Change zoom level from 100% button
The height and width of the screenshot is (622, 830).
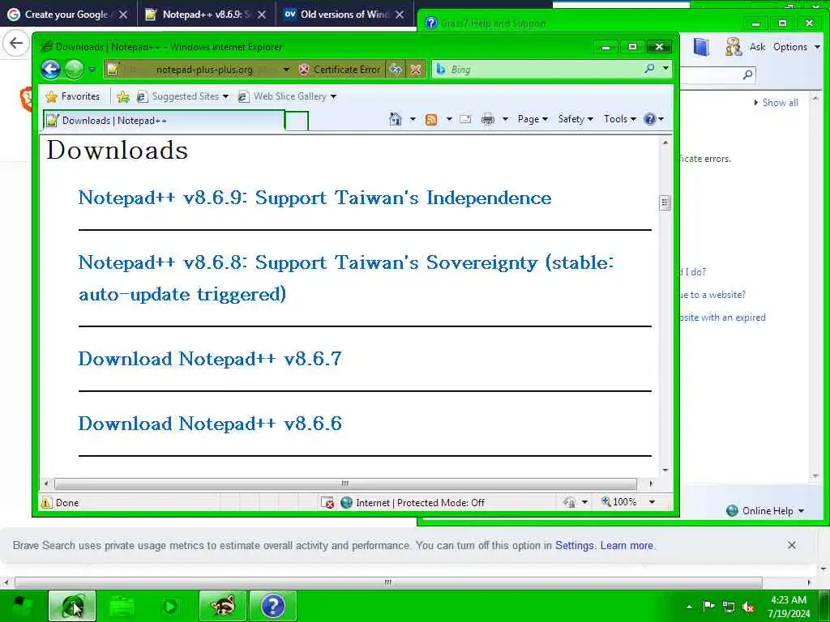[x=618, y=501]
